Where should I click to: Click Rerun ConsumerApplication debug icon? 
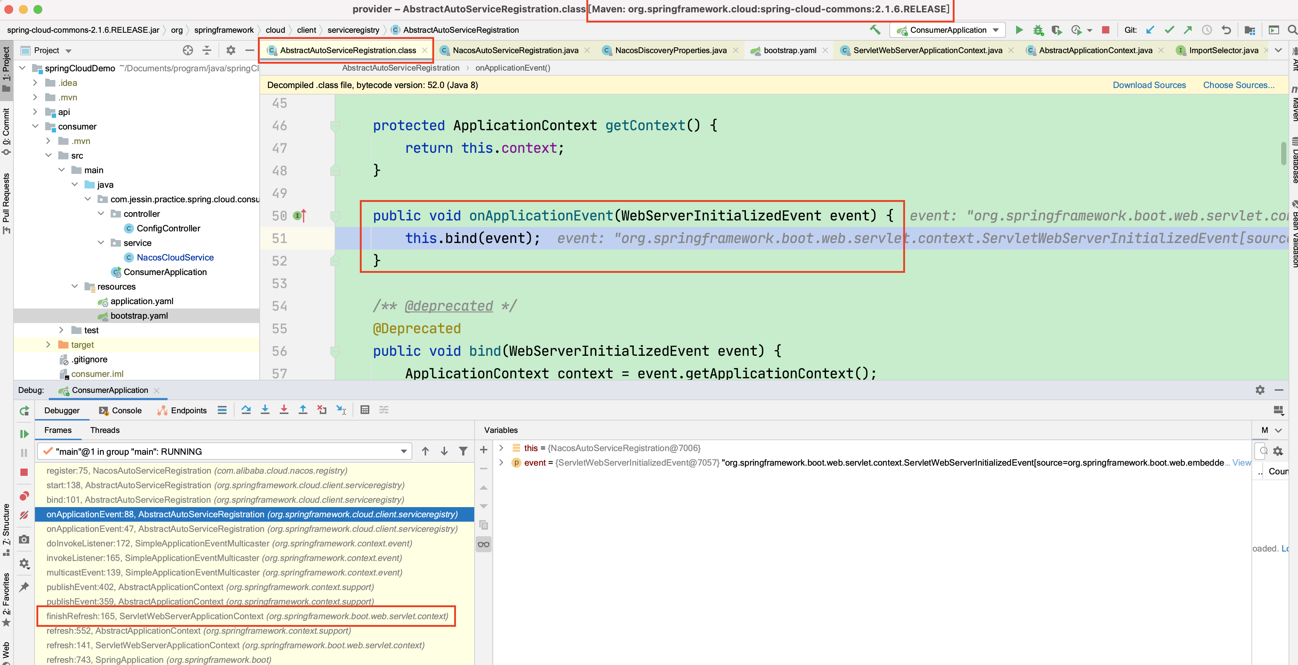[x=24, y=410]
